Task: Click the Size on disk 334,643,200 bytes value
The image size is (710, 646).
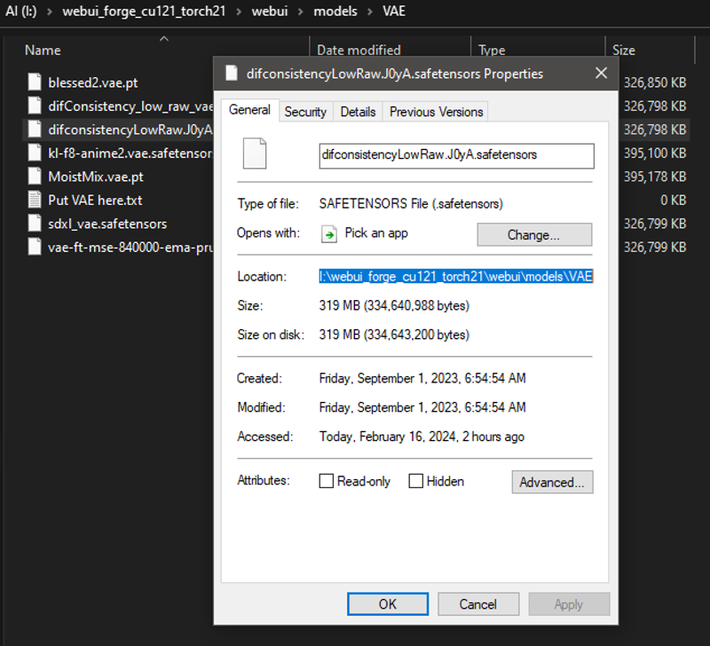Action: point(394,335)
